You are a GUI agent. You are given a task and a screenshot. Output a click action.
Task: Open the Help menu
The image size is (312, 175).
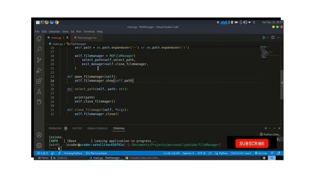(99, 32)
